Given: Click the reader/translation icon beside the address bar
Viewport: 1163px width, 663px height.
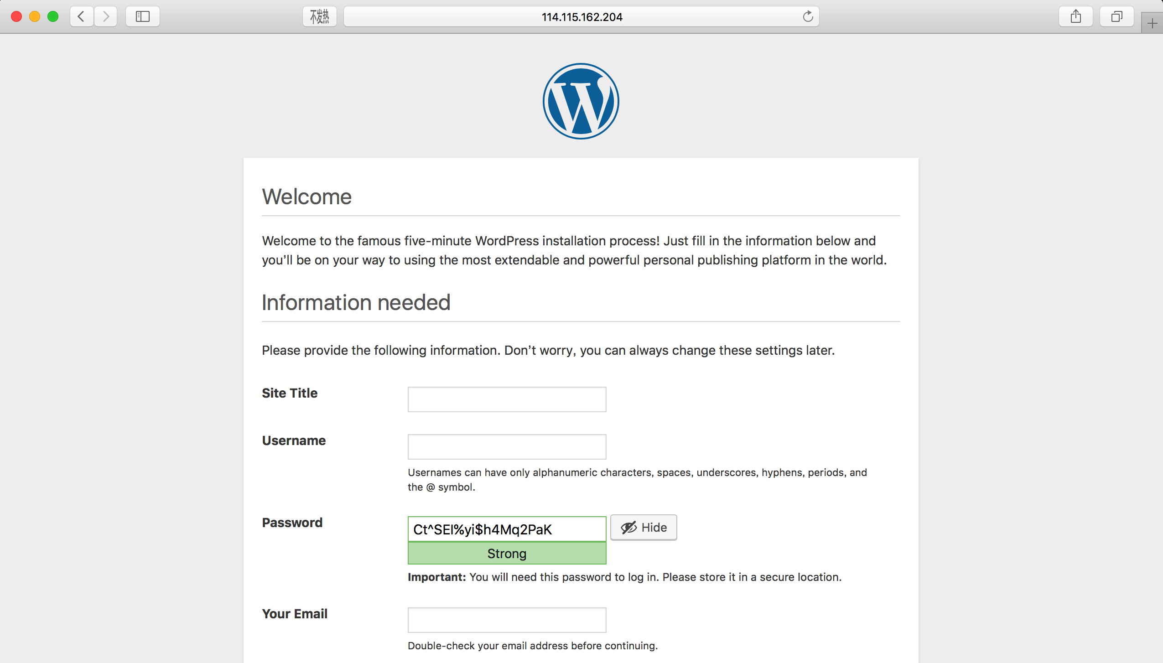Looking at the screenshot, I should [320, 17].
